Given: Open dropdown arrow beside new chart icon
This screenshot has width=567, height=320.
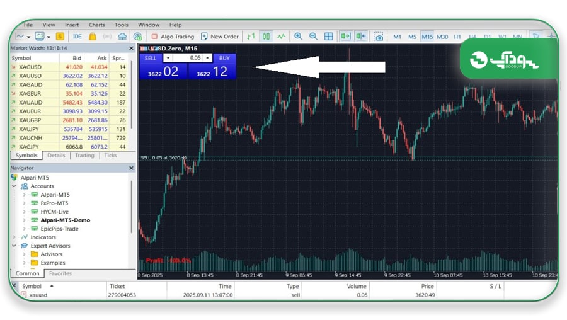Looking at the screenshot, I should 28,37.
